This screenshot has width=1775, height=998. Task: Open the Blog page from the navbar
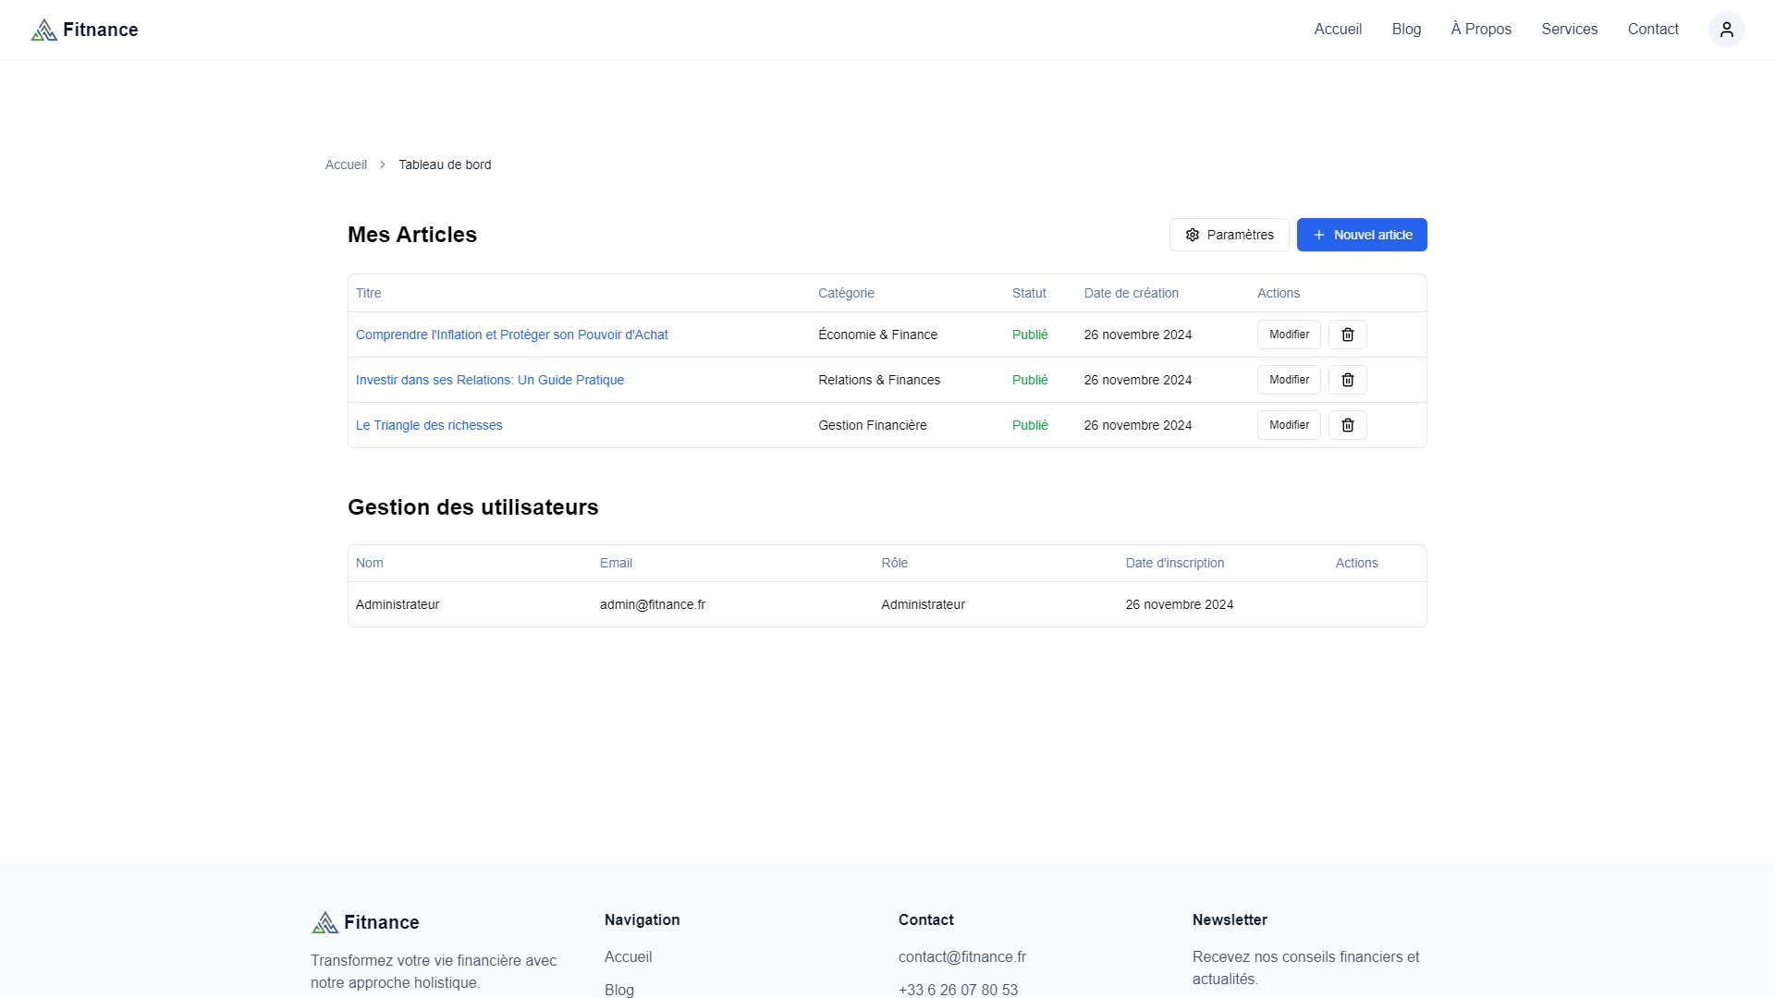[x=1406, y=29]
